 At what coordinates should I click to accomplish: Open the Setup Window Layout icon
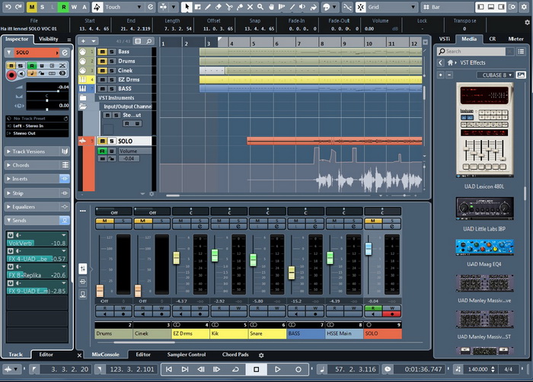(512, 7)
